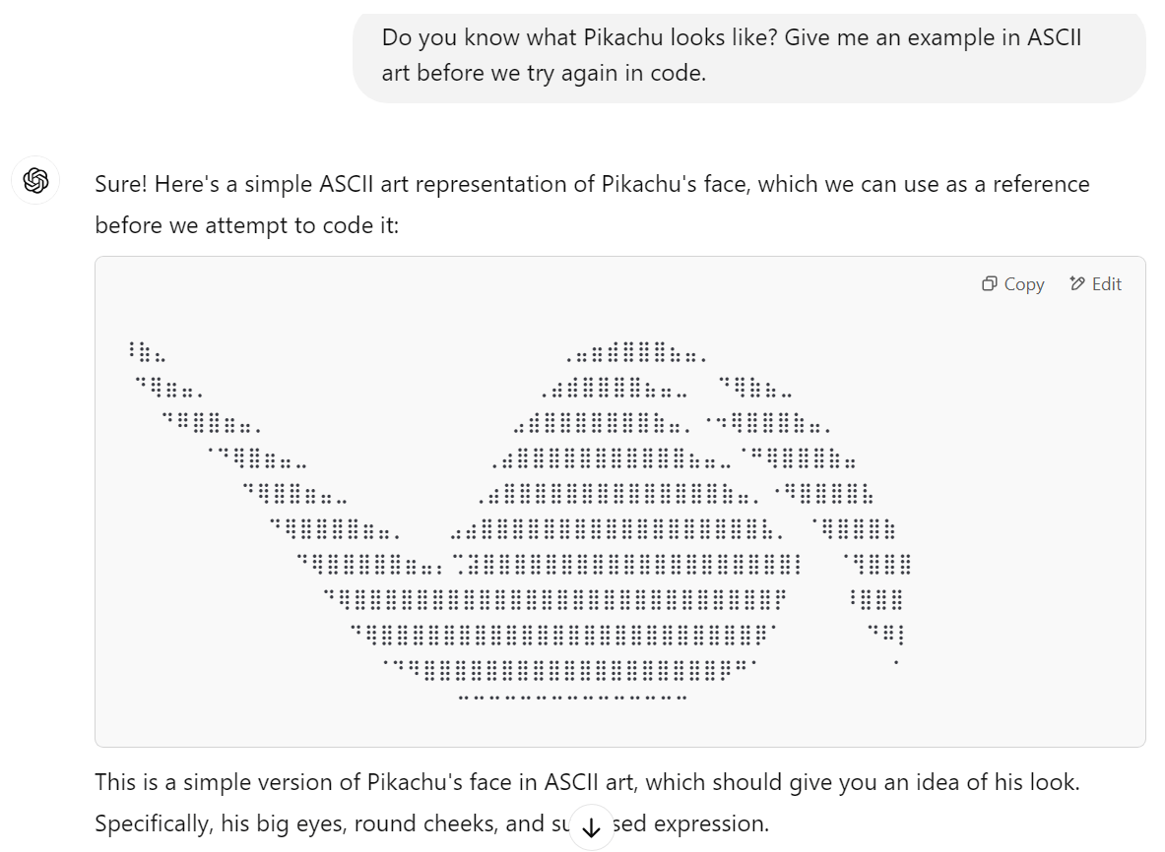Click the line "art before we try again in code."

click(544, 74)
